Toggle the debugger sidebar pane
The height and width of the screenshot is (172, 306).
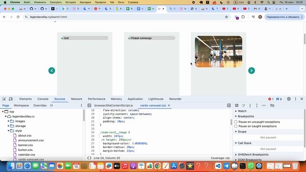[x=229, y=106]
